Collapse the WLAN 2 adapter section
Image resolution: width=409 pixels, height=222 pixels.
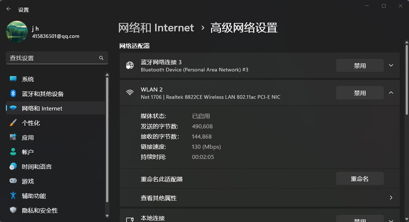(391, 93)
